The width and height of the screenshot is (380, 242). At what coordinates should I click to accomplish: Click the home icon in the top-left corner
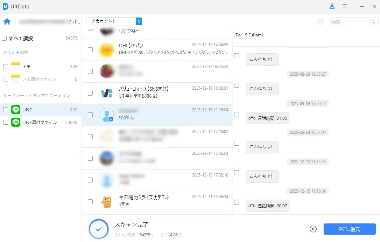[7, 21]
